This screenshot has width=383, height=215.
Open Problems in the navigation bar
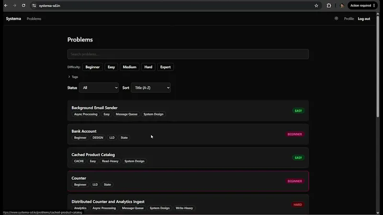pyautogui.click(x=34, y=19)
